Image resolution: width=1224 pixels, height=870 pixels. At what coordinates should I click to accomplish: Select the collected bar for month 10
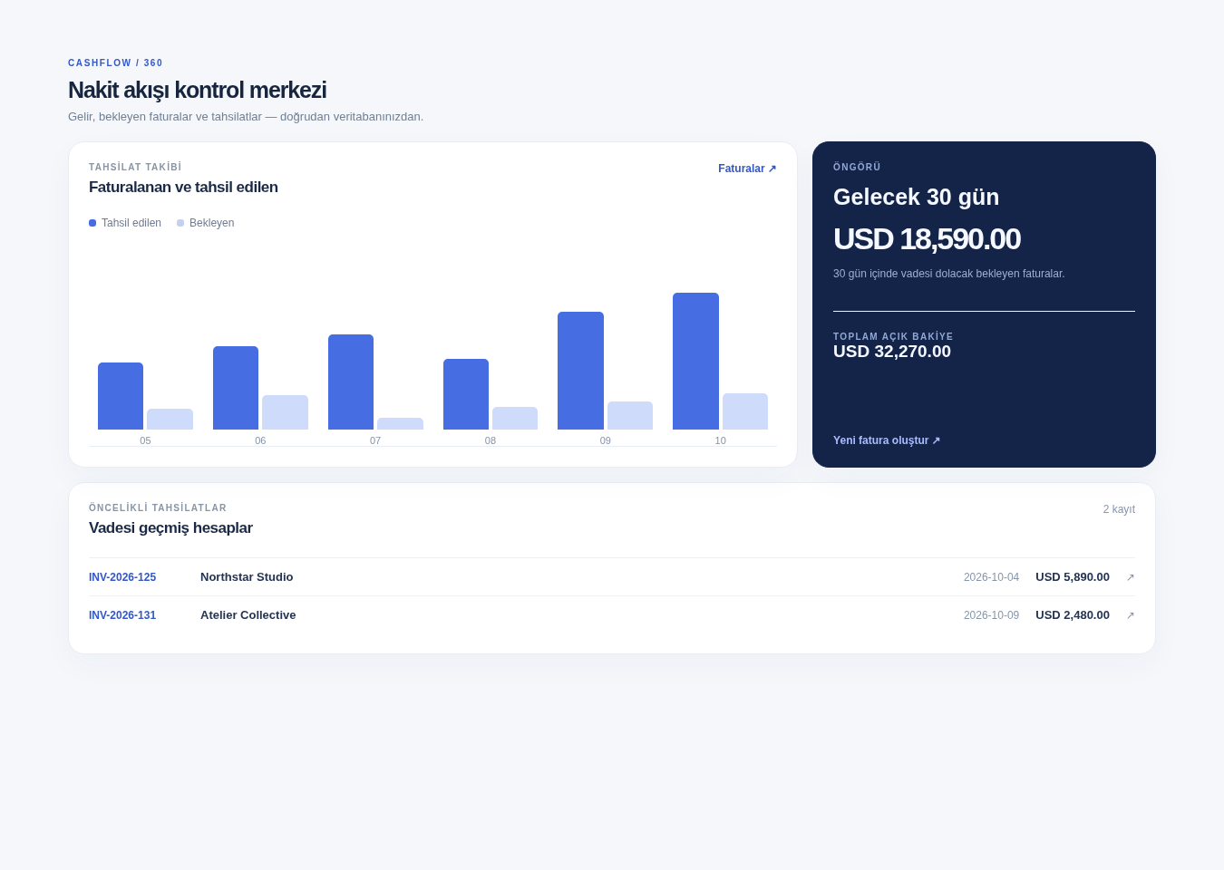pyautogui.click(x=695, y=361)
